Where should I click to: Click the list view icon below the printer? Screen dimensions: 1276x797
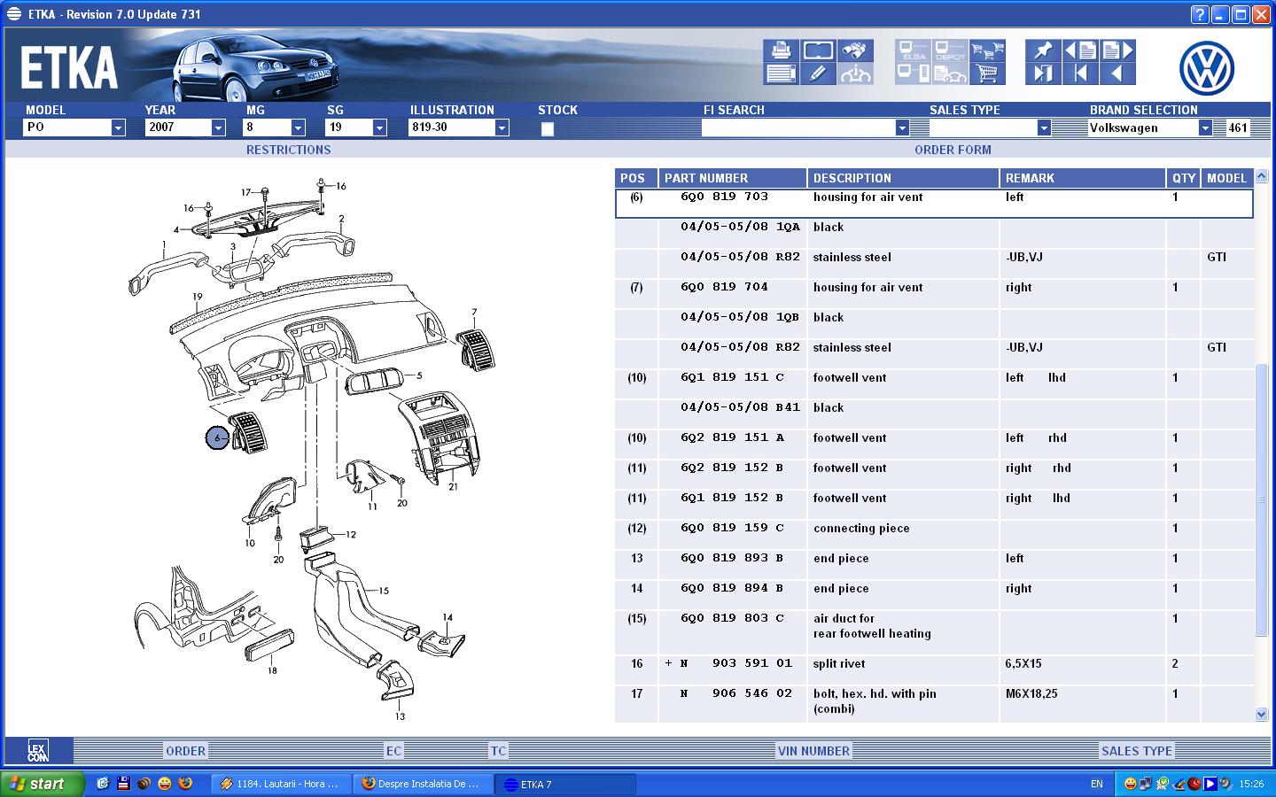click(781, 74)
